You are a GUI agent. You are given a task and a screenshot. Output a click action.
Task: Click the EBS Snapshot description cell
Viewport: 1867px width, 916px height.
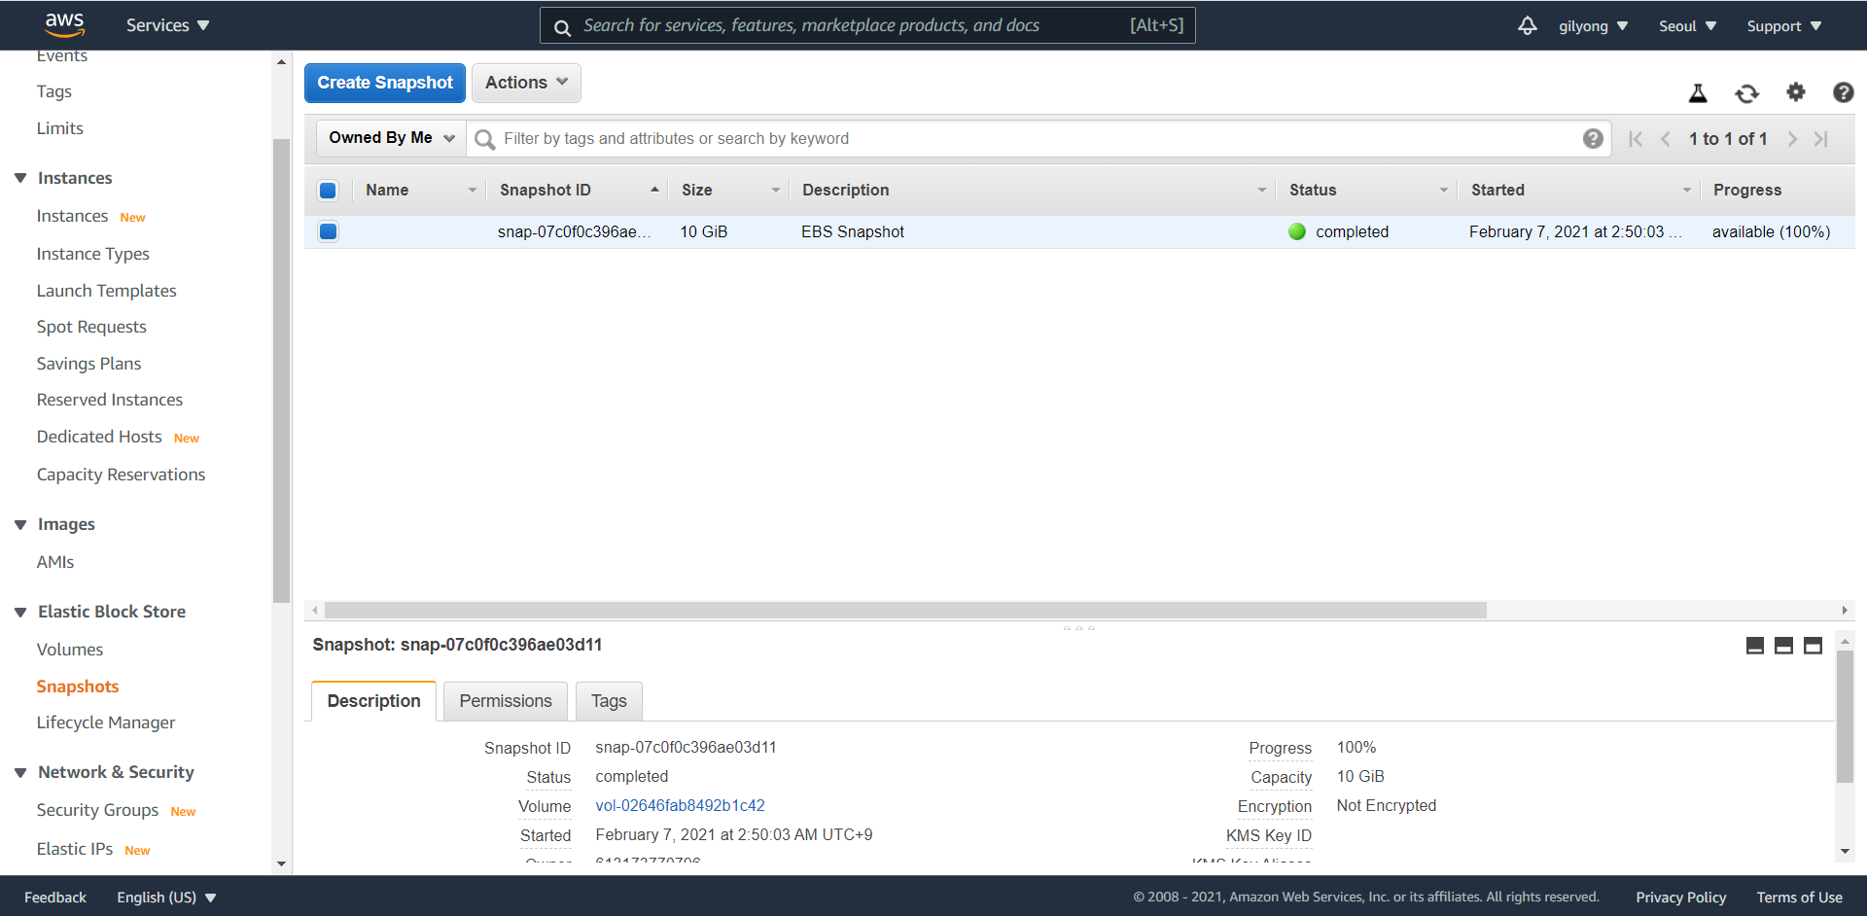(x=853, y=231)
